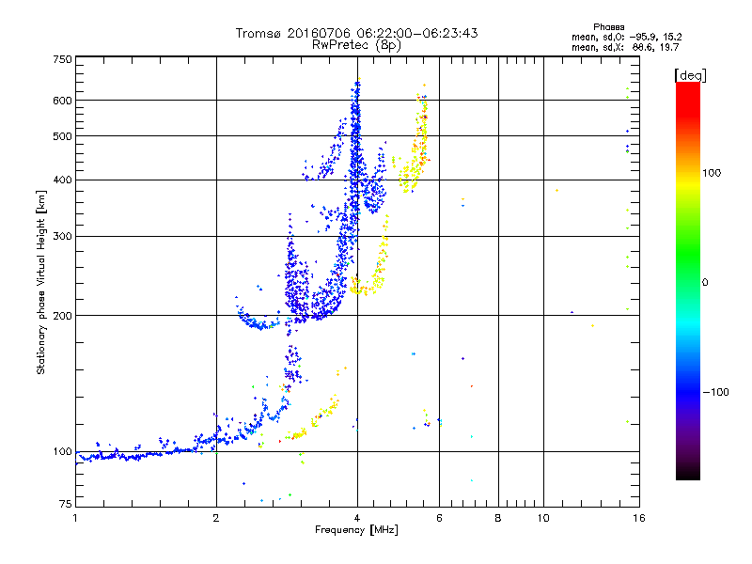Click the y-axis tick label '400'
This screenshot has height=564, width=752.
[x=62, y=180]
